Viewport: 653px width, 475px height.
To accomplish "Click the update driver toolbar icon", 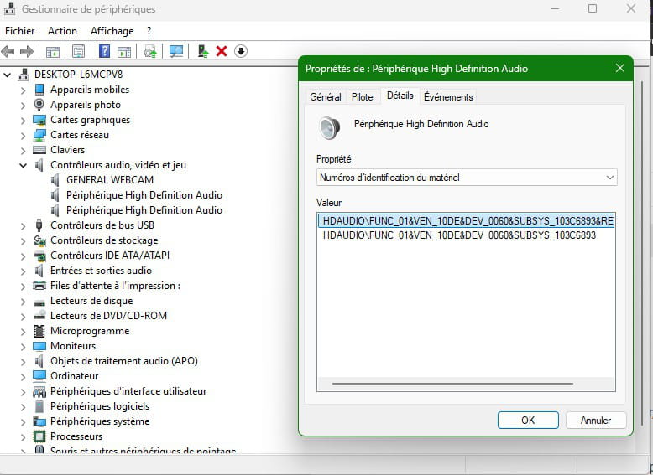I will (150, 52).
